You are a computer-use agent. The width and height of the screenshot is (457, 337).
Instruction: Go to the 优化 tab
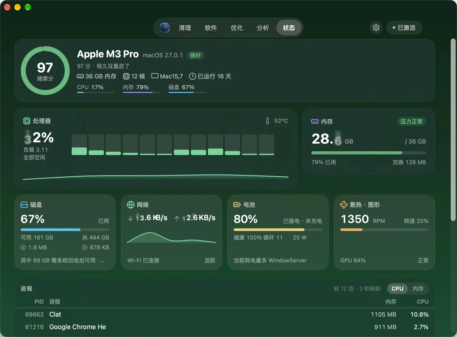[x=237, y=28]
